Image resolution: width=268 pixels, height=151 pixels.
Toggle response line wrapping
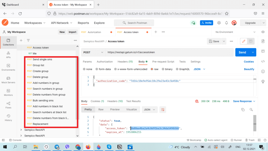(x=163, y=110)
